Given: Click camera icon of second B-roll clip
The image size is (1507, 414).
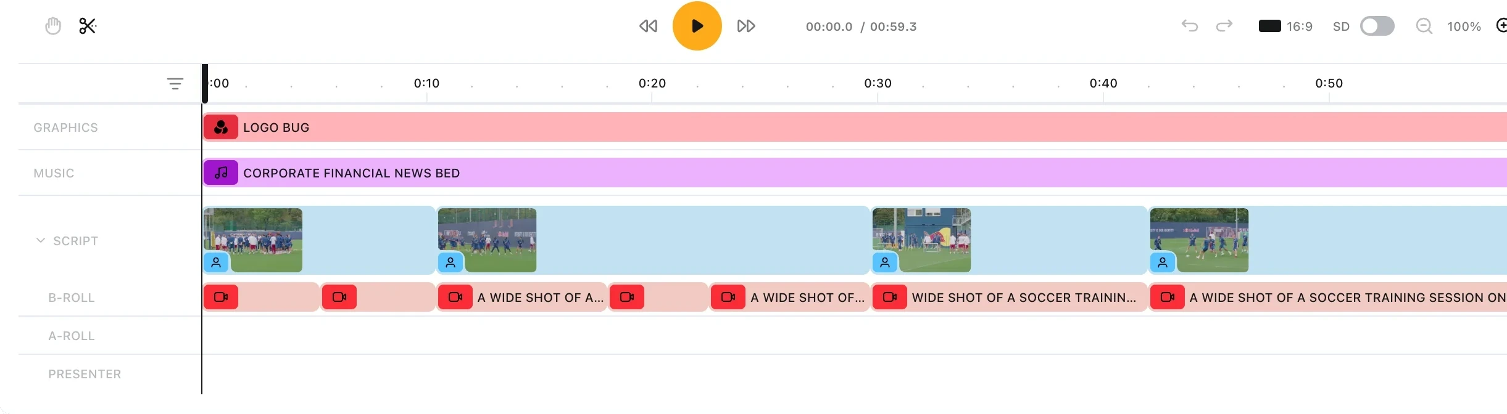Looking at the screenshot, I should pyautogui.click(x=339, y=297).
